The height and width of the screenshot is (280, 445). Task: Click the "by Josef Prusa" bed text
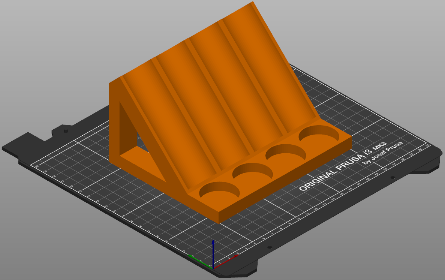(x=382, y=153)
